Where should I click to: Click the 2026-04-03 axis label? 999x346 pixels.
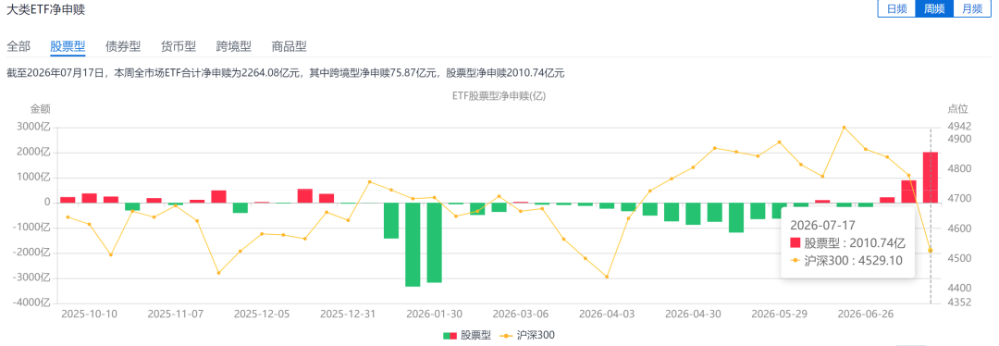(607, 315)
